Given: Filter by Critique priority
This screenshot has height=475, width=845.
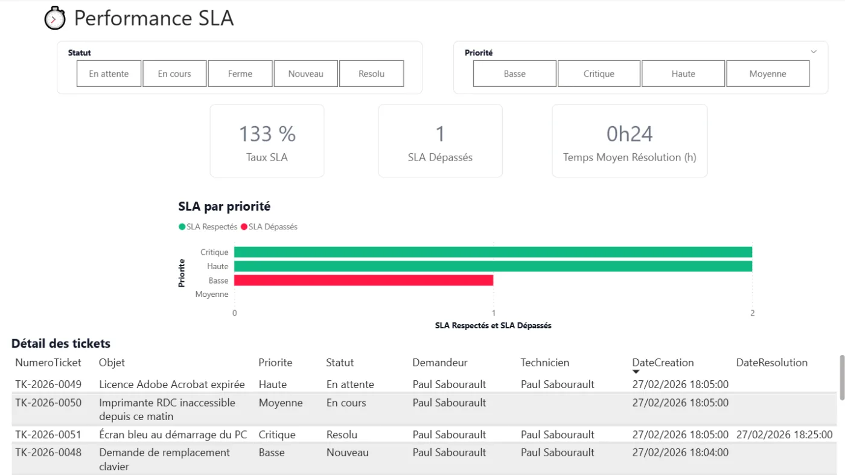Looking at the screenshot, I should [x=599, y=74].
